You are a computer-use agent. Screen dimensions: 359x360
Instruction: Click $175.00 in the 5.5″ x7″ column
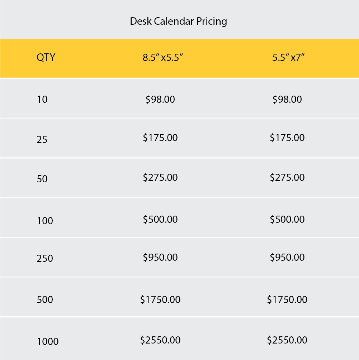(287, 138)
